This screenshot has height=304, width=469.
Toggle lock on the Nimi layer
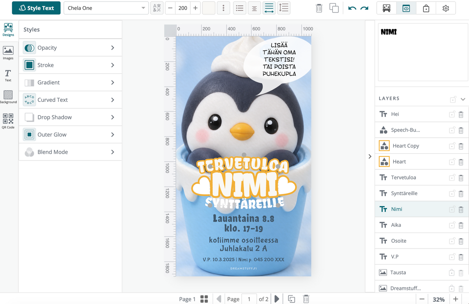tap(452, 209)
